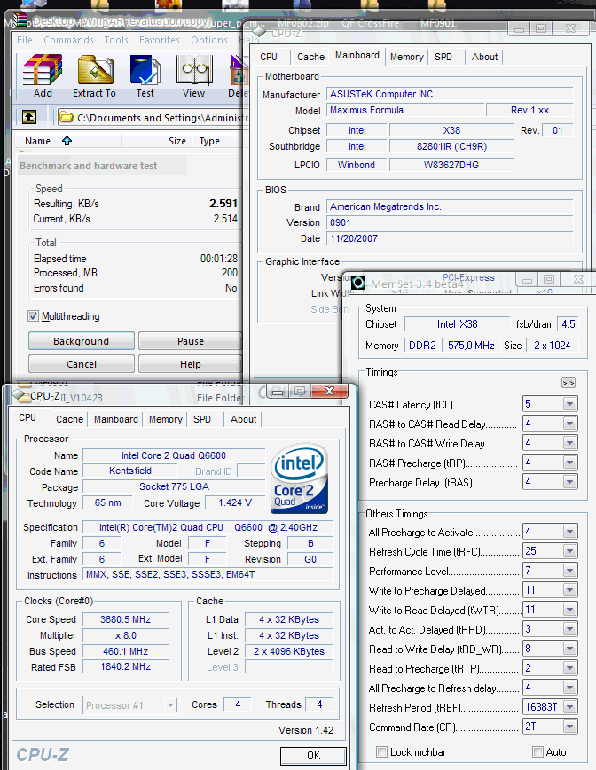Screen dimensions: 596x770
Task: Click the WinRAR Extract To icon
Action: click(95, 70)
